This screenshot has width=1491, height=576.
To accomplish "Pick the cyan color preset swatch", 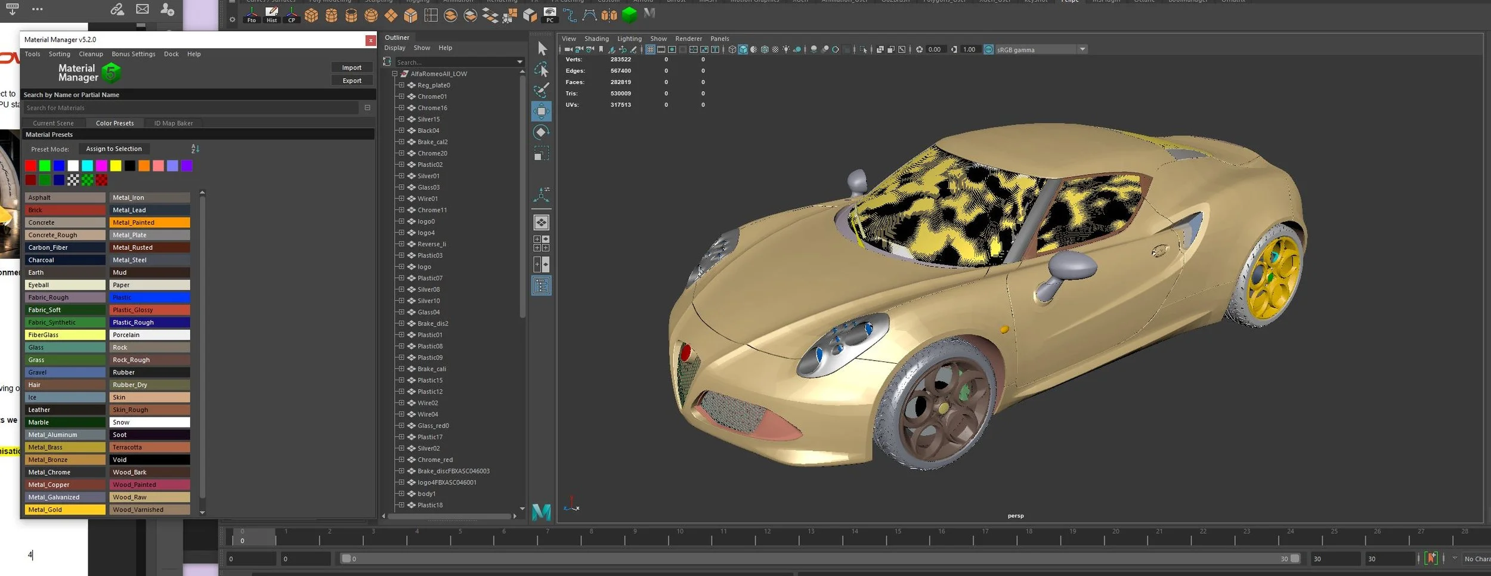I will coord(87,166).
